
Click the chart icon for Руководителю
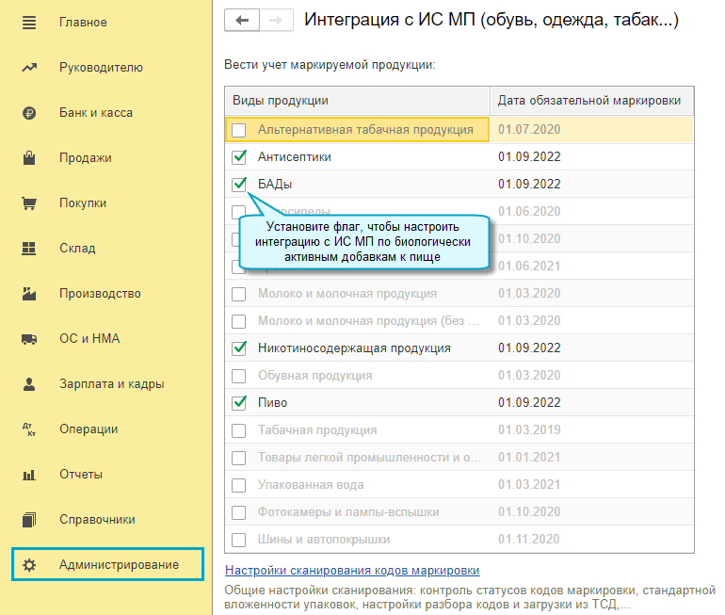29,67
